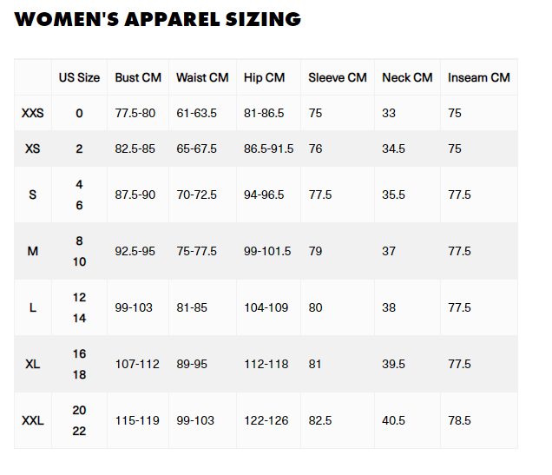
Task: Select the XXL size row label
Action: (33, 420)
